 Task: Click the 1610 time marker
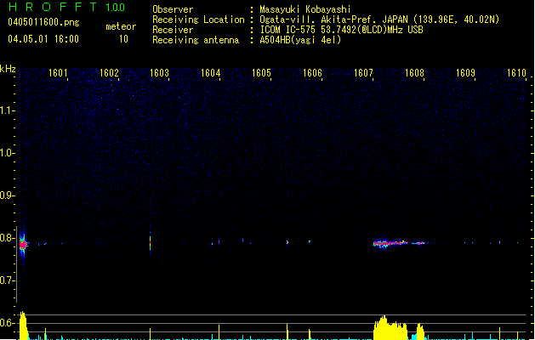click(x=516, y=73)
